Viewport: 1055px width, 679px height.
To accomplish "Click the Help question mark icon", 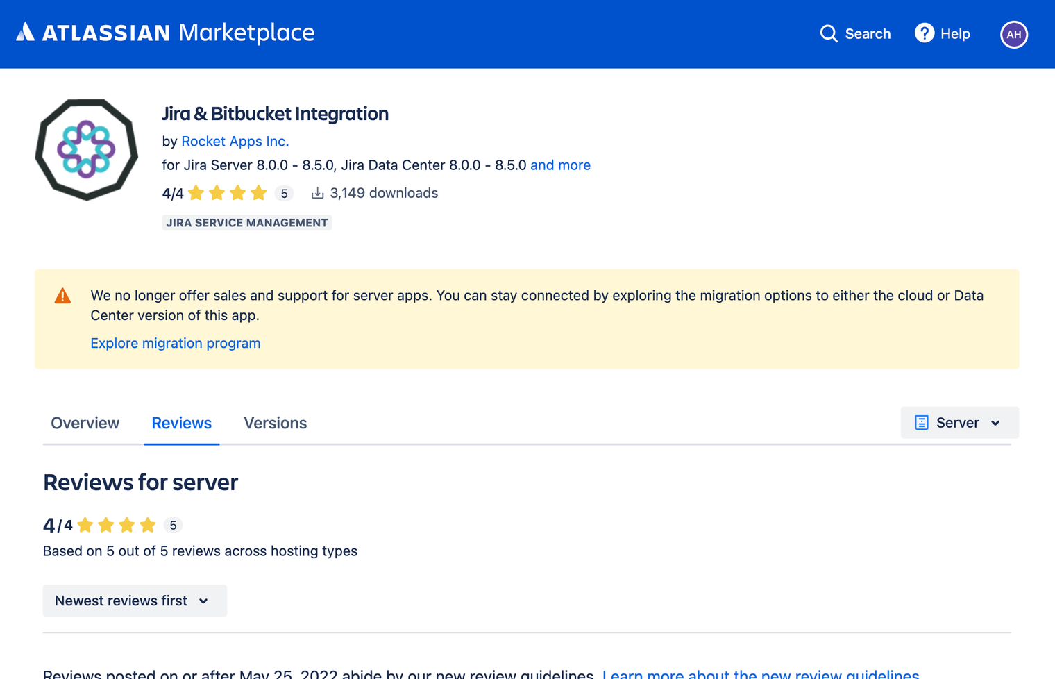I will click(x=924, y=33).
